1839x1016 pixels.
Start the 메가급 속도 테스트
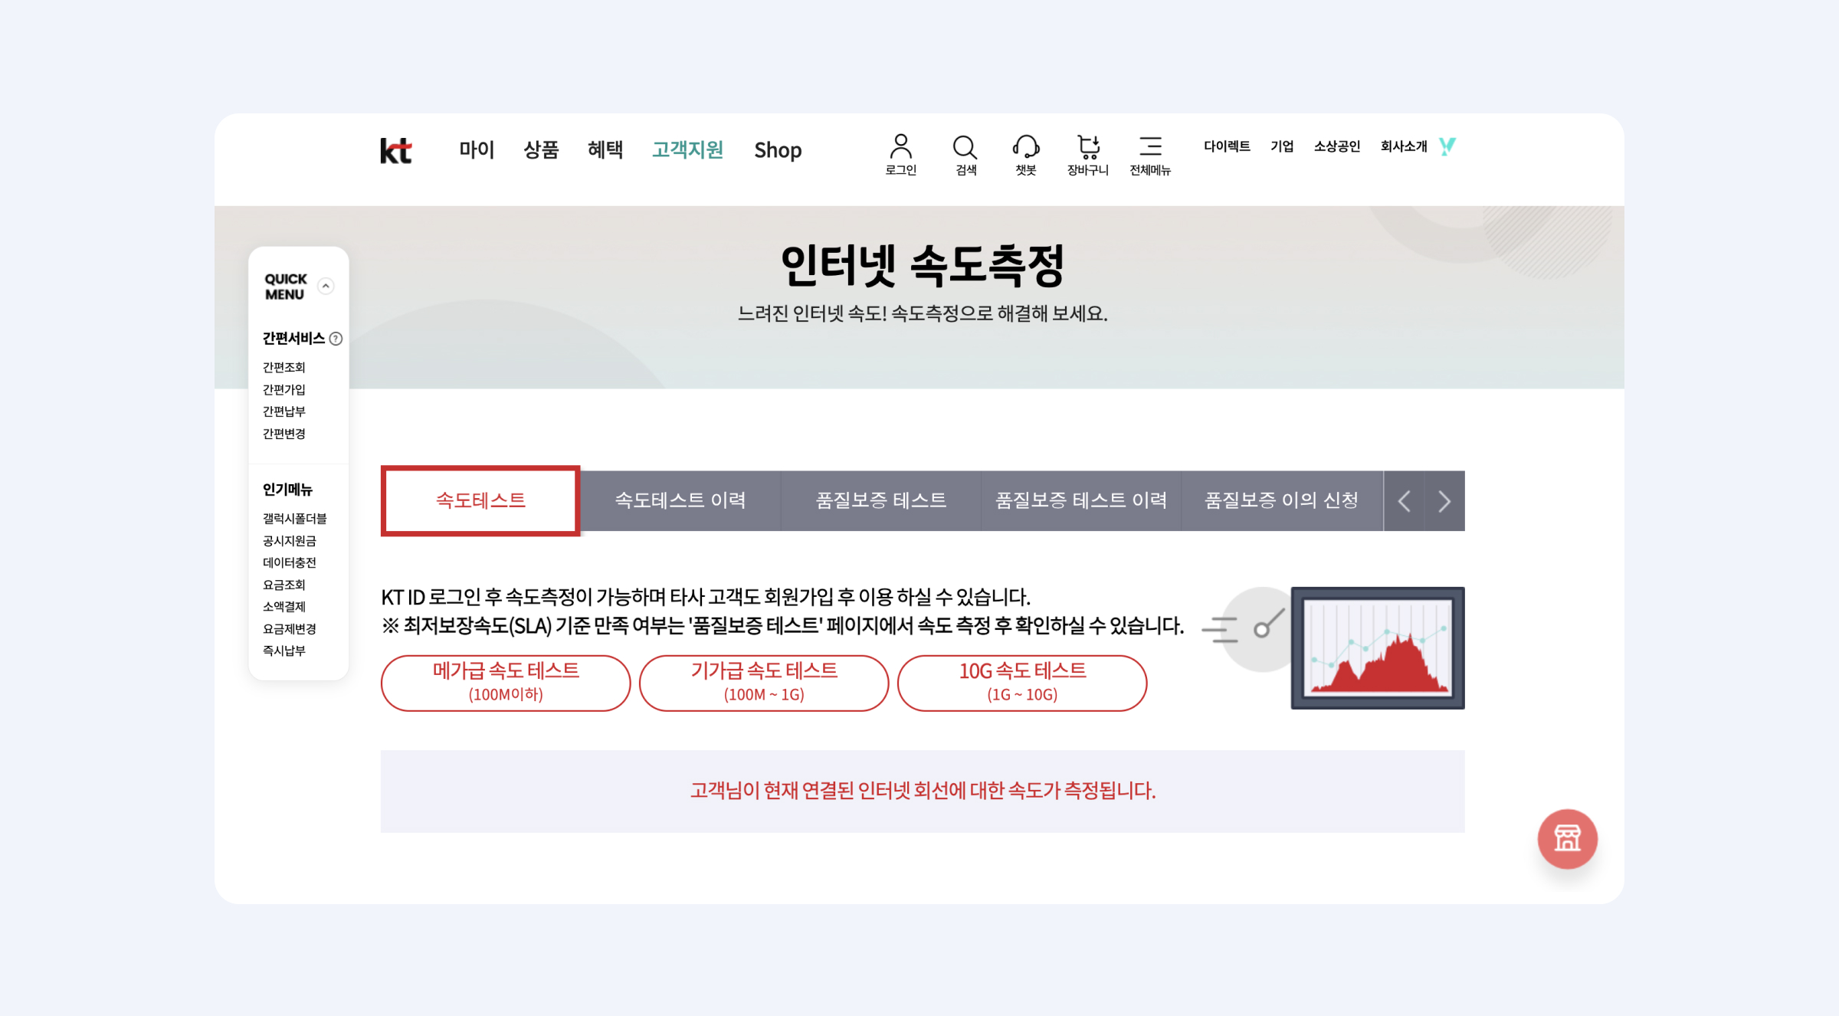tap(506, 682)
